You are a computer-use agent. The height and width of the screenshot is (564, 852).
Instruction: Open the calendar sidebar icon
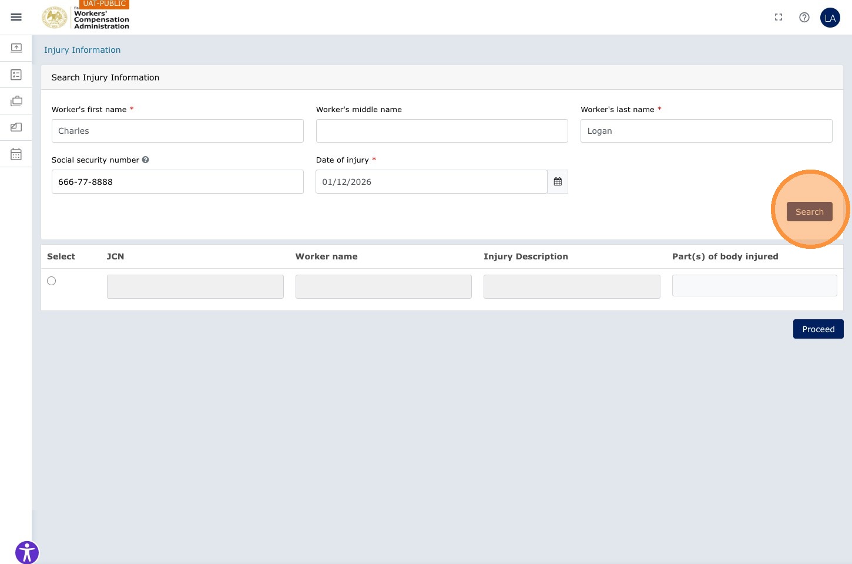[16, 154]
